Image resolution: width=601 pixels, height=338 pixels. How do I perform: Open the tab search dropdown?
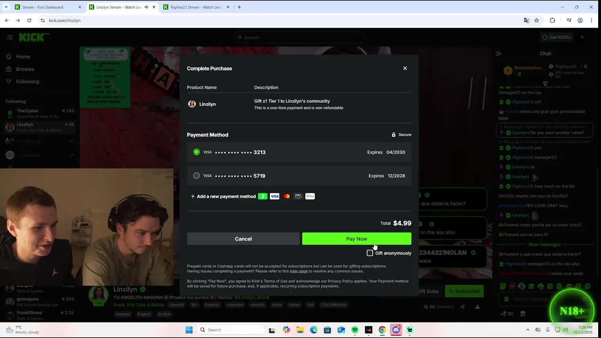pyautogui.click(x=6, y=7)
